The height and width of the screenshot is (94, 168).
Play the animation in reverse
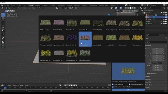coord(70,85)
